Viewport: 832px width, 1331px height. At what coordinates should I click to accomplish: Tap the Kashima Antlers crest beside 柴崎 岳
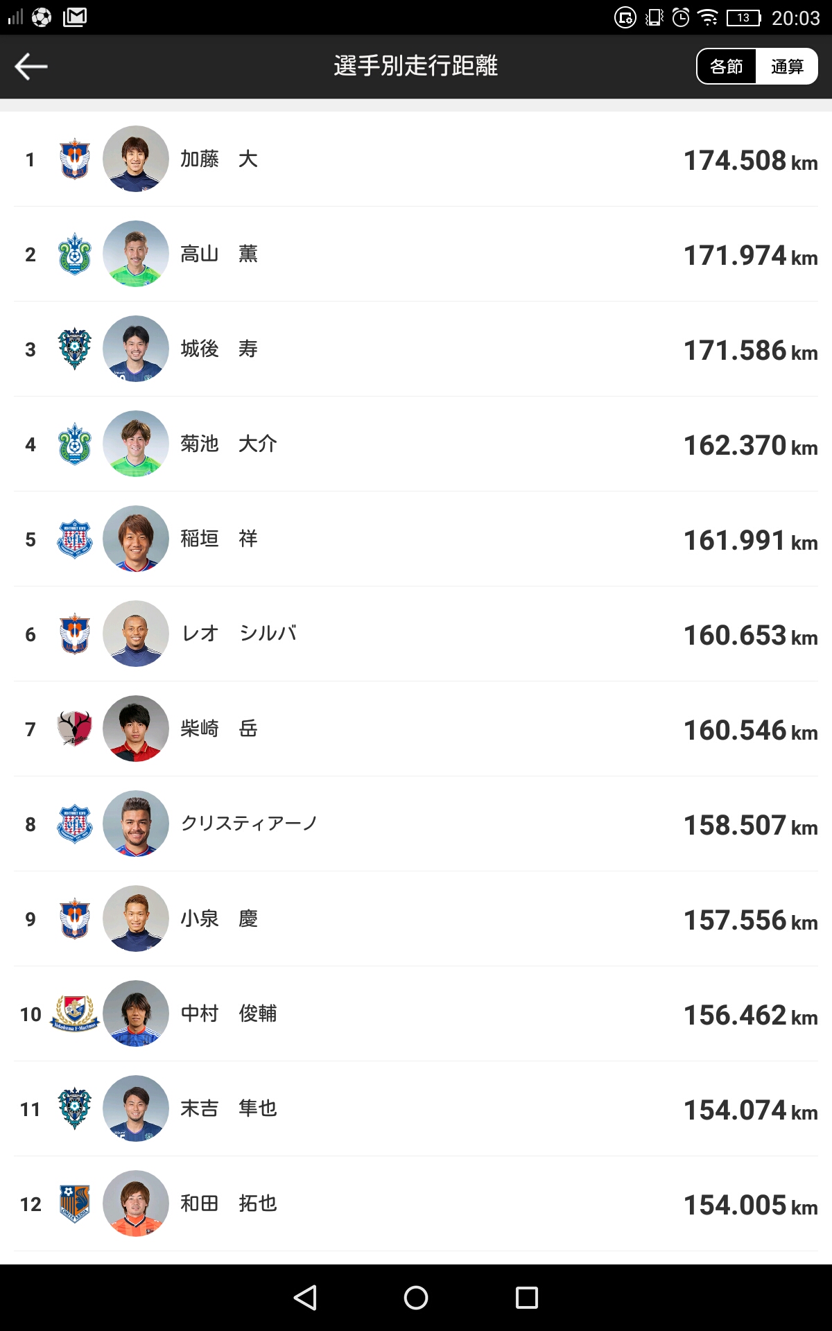click(75, 729)
